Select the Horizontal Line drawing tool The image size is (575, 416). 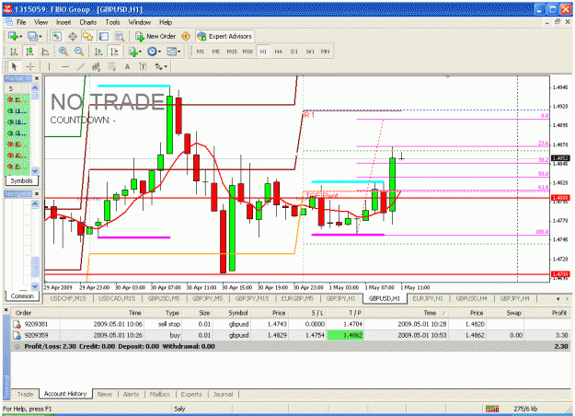(65, 66)
